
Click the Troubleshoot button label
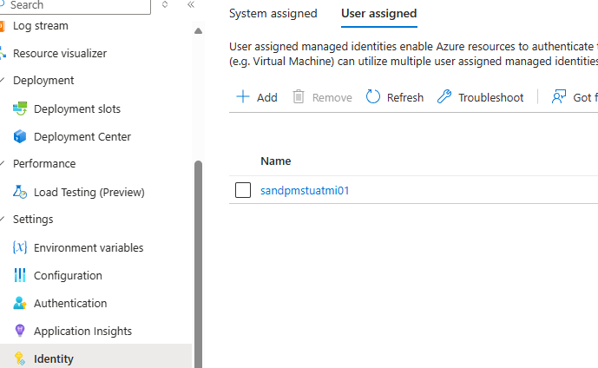(x=490, y=97)
